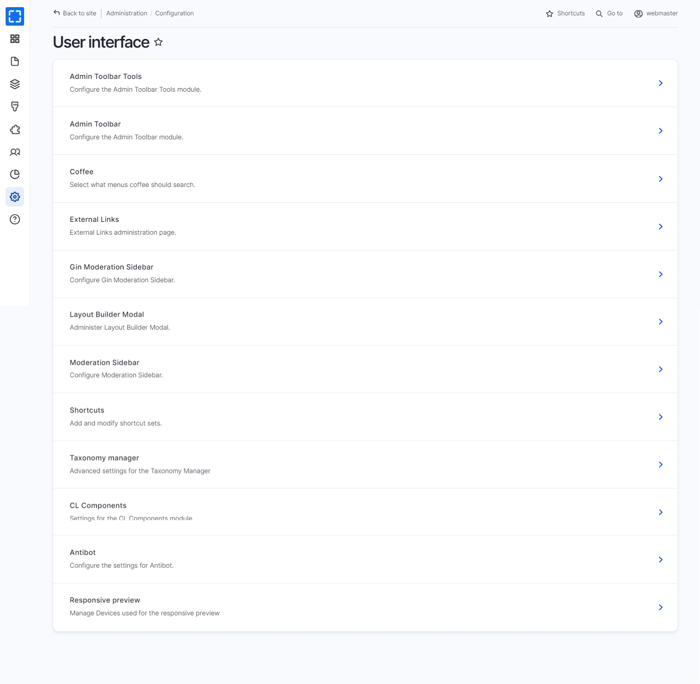Open the Go to search box
Image resolution: width=700 pixels, height=684 pixels.
click(609, 13)
